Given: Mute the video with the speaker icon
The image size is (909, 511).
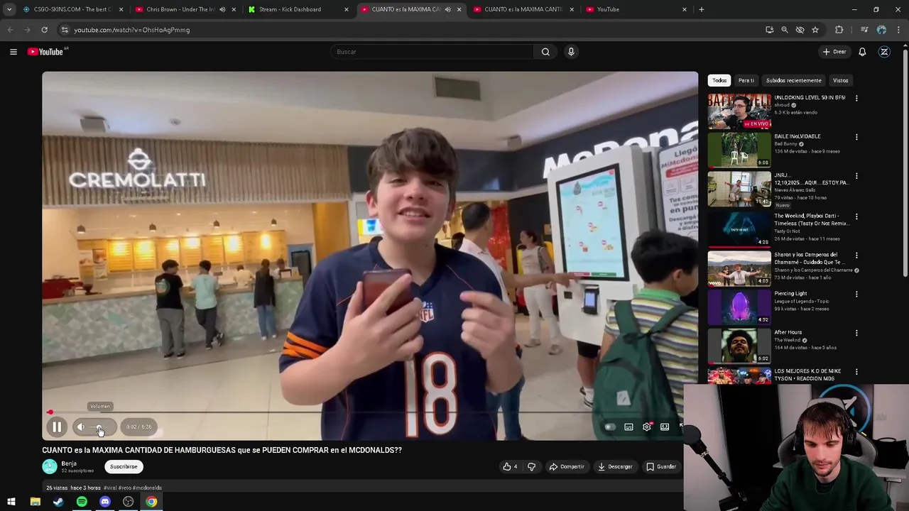Looking at the screenshot, I should (80, 427).
